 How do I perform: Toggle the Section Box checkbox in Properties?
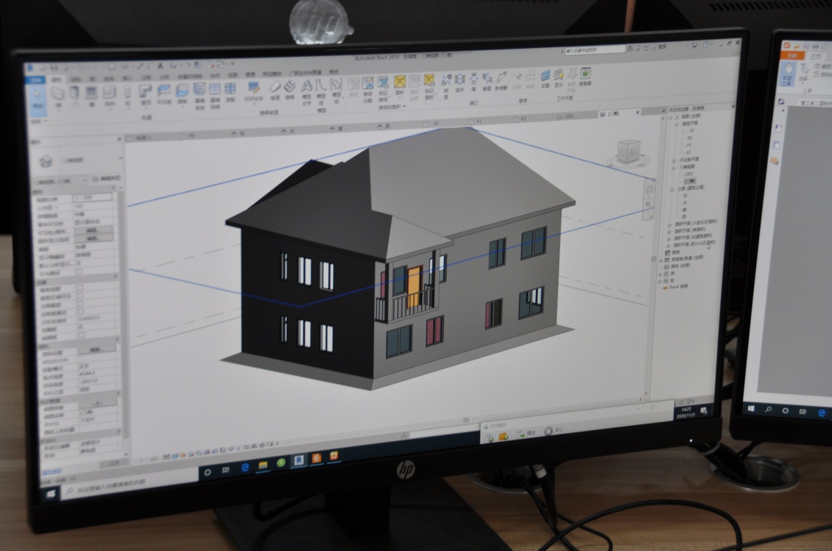tap(80, 335)
